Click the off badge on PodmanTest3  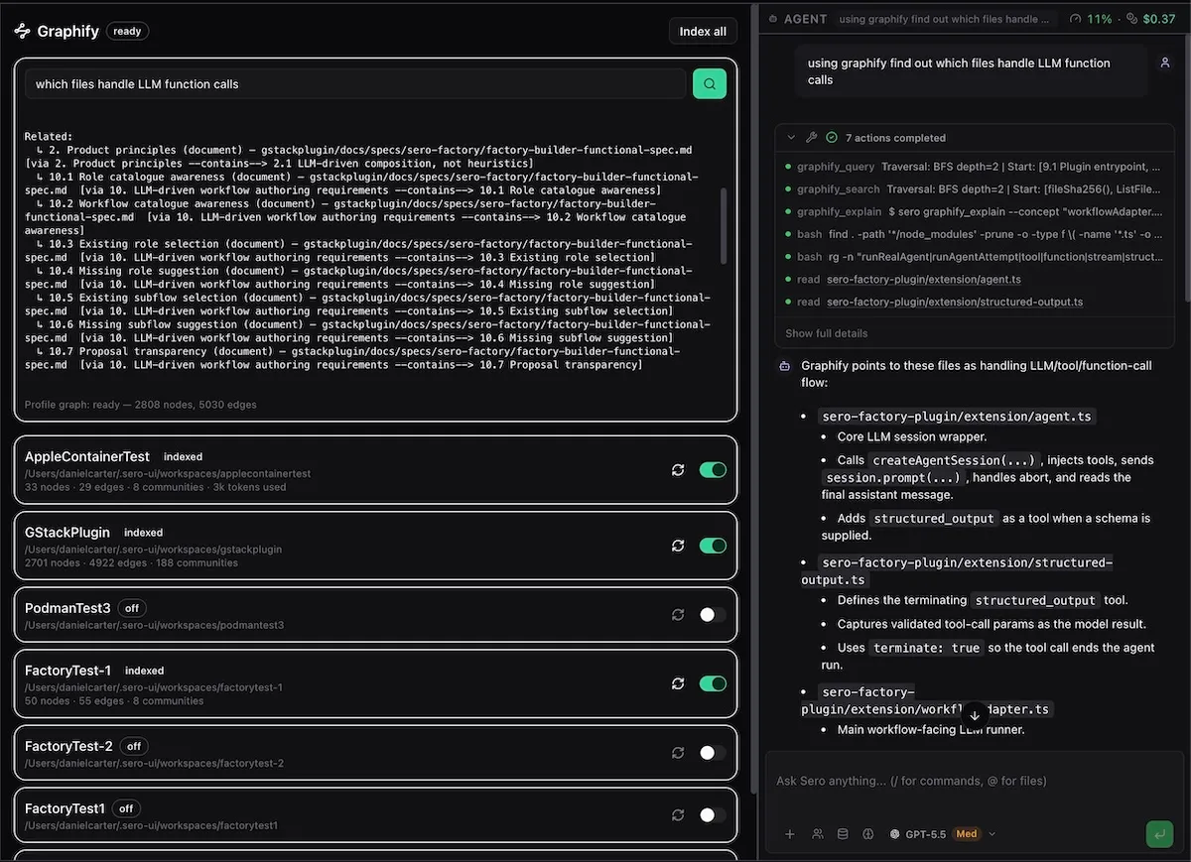pyautogui.click(x=132, y=608)
